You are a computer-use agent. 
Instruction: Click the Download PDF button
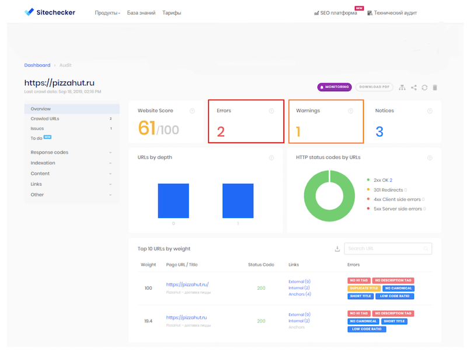click(x=374, y=87)
